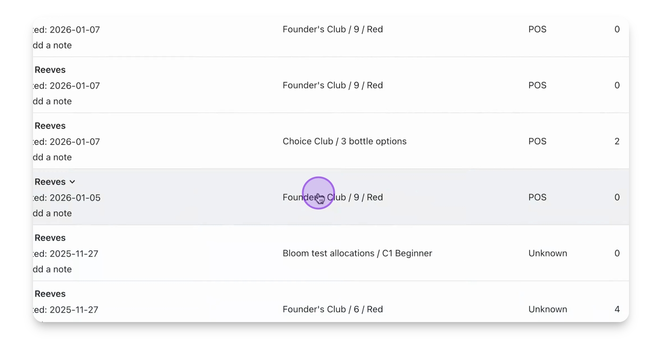Screen dimensions: 662x339
Task: Add a note on the topmost row
Action: 52,45
